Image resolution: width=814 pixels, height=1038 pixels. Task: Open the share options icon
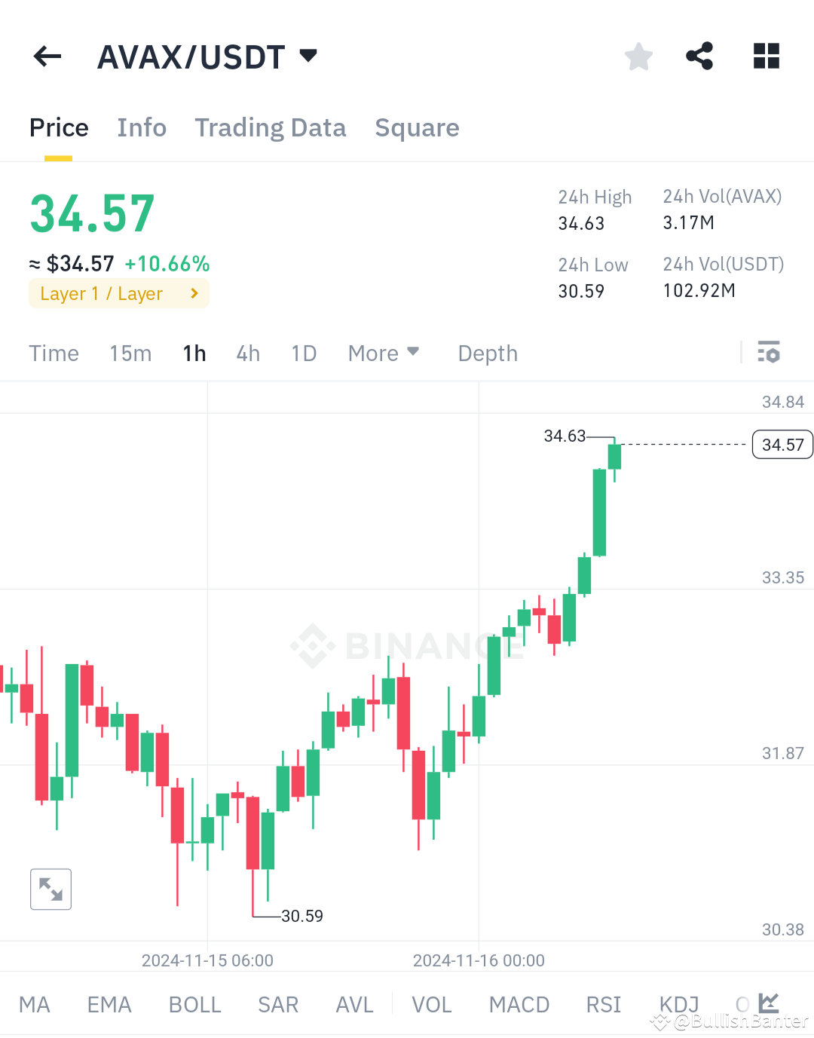tap(699, 56)
